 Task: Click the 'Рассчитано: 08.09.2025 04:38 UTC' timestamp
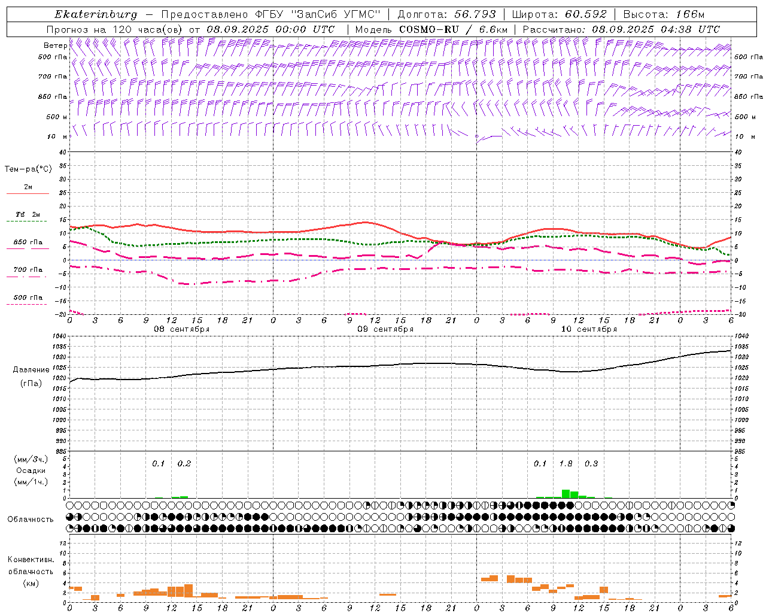click(x=621, y=29)
